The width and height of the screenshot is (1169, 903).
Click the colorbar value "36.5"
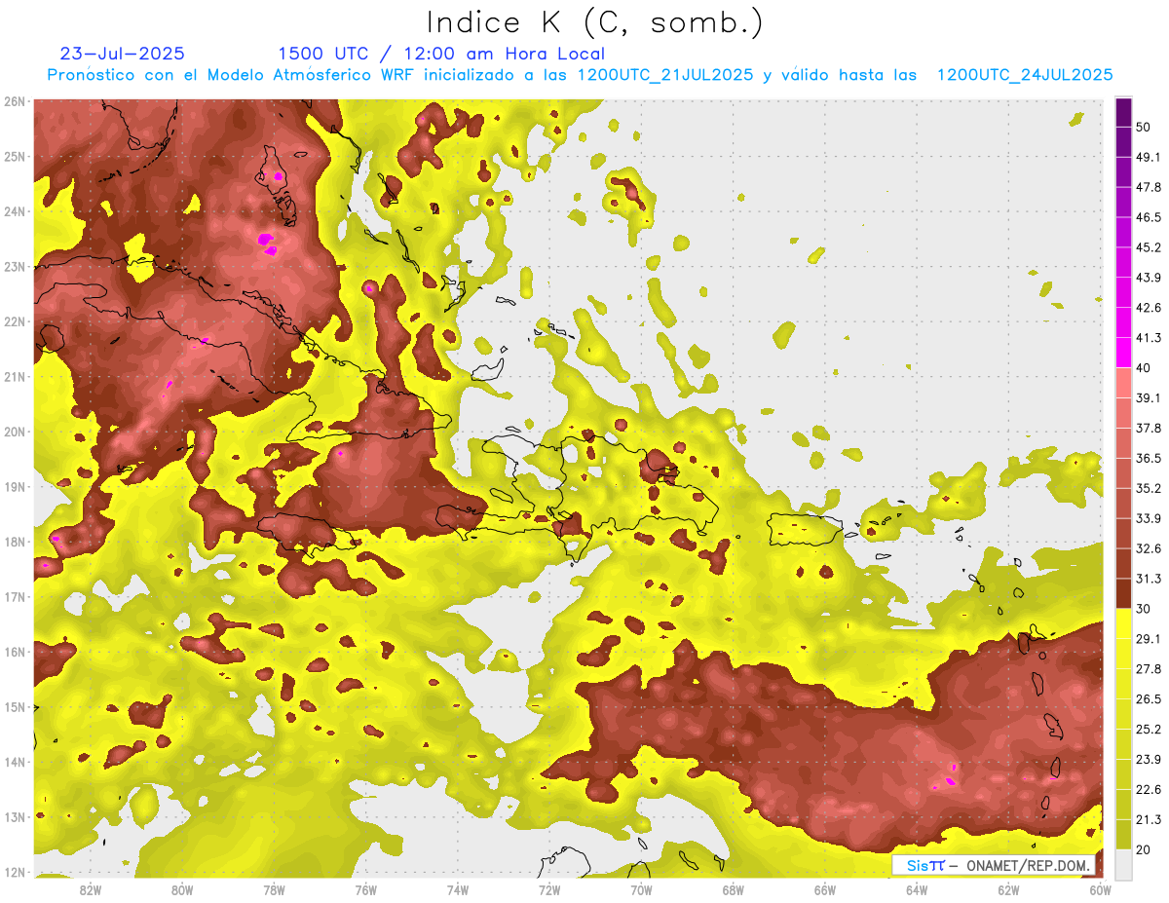coord(1148,458)
